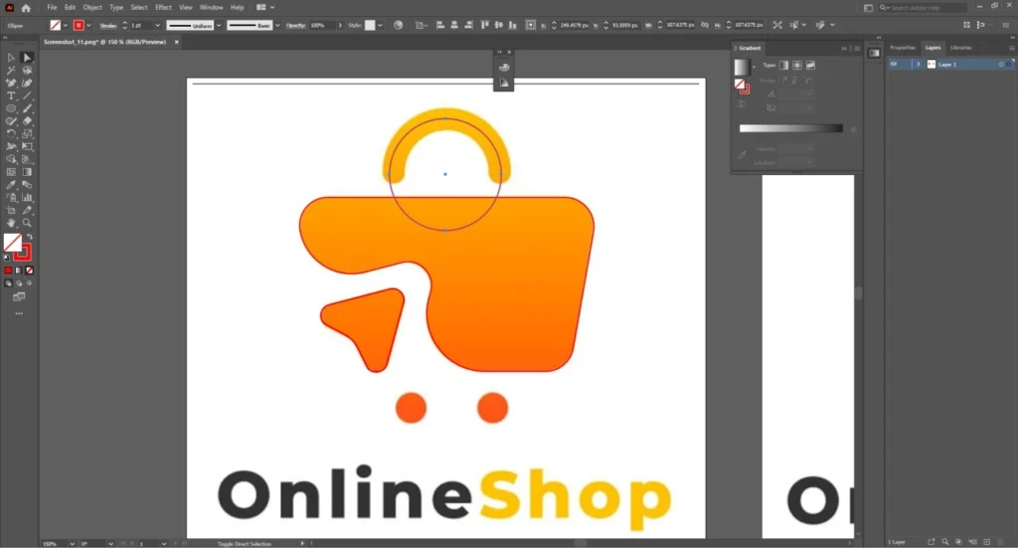Switch to the Properties tab
Viewport: 1018px width, 548px height.
pyautogui.click(x=903, y=48)
